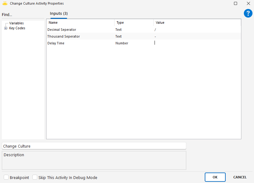Click the blue help question mark icon
This screenshot has height=183, width=254.
tap(248, 13)
